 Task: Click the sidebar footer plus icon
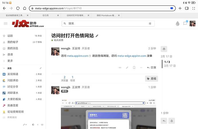coord(38,125)
